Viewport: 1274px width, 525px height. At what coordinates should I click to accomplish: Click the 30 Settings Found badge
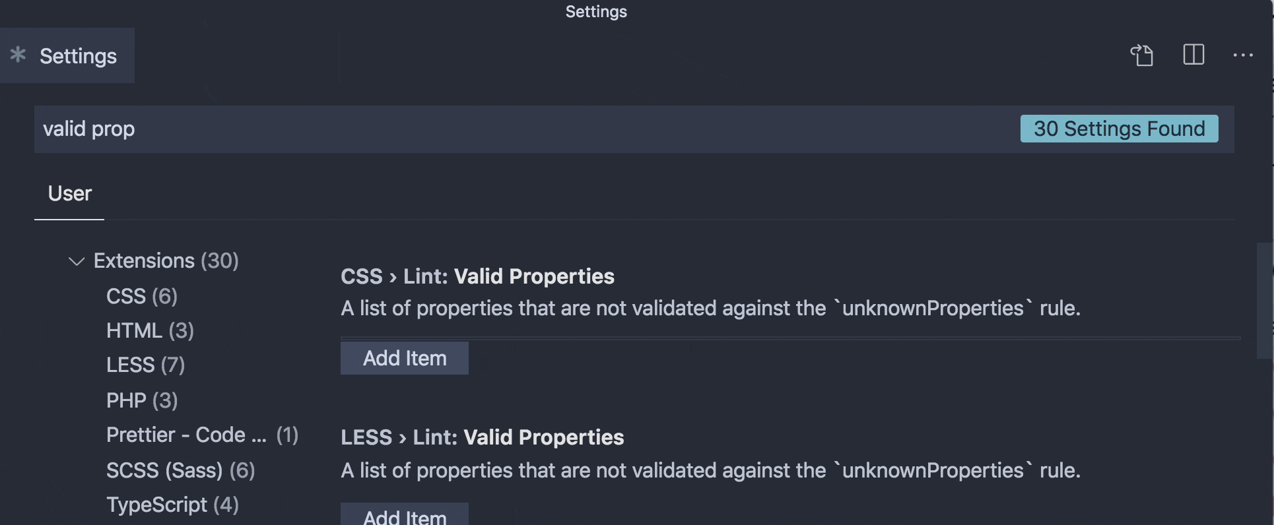click(1119, 129)
